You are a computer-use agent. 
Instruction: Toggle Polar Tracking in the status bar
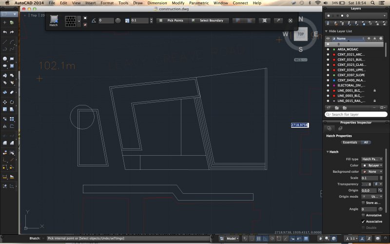272,238
